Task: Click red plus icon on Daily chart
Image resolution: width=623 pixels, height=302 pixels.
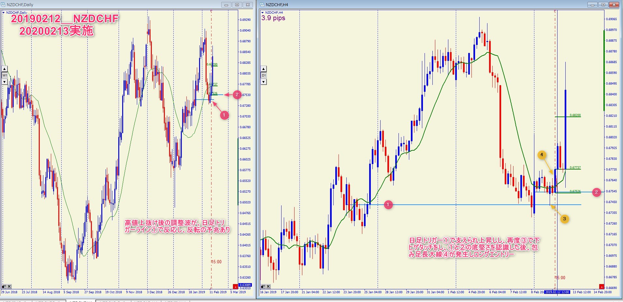Action: point(235,287)
